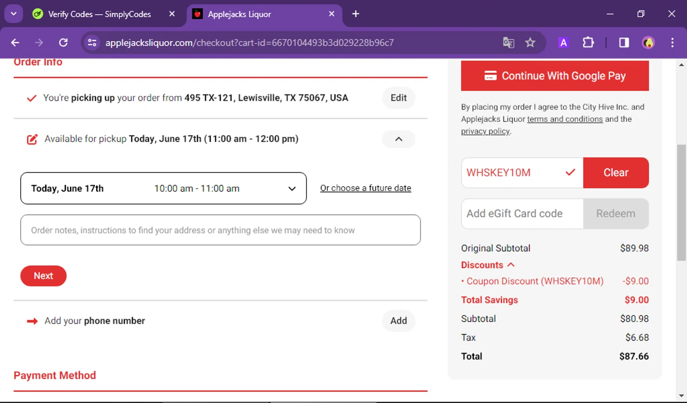
Task: Collapse the Discounts breakdown
Action: 488,265
